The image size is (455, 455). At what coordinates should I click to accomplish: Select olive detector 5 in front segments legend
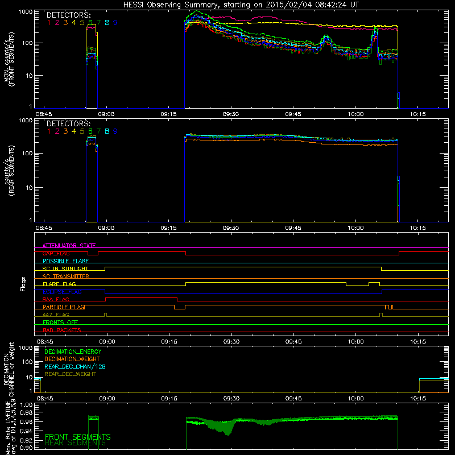coord(82,22)
